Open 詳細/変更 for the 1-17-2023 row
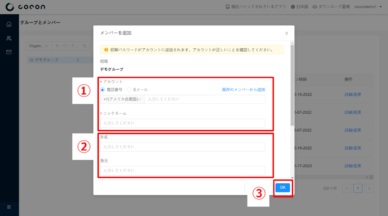This screenshot has width=388, height=216. tap(353, 166)
